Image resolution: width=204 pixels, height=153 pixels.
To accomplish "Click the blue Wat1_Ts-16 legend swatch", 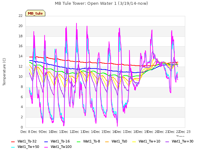I will 46,142.
